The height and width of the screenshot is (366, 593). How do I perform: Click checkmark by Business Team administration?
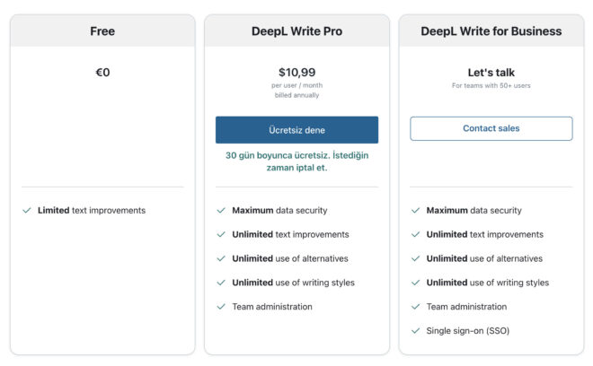[415, 307]
